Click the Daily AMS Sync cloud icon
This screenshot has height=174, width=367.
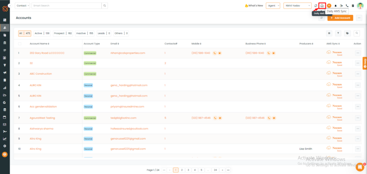[x=322, y=6]
